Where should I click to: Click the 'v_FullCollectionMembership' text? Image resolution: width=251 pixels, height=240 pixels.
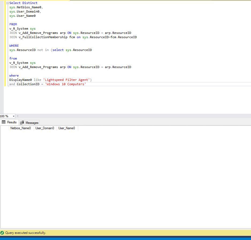[43, 37]
